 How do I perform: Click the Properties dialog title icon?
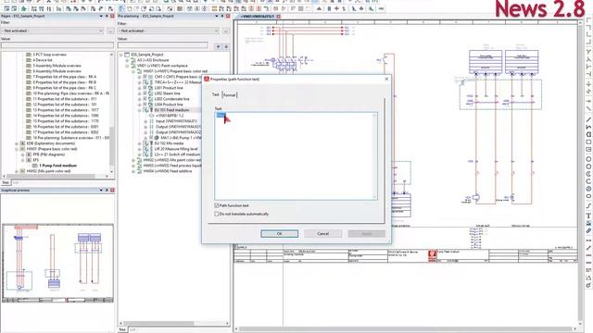pyautogui.click(x=207, y=80)
